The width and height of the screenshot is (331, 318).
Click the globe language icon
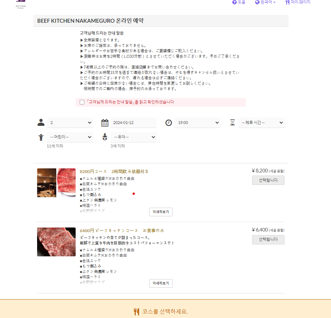coord(257,2)
